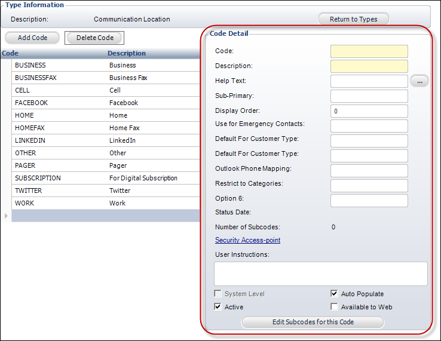
Task: Click the new row arrow indicator
Action: tap(7, 216)
